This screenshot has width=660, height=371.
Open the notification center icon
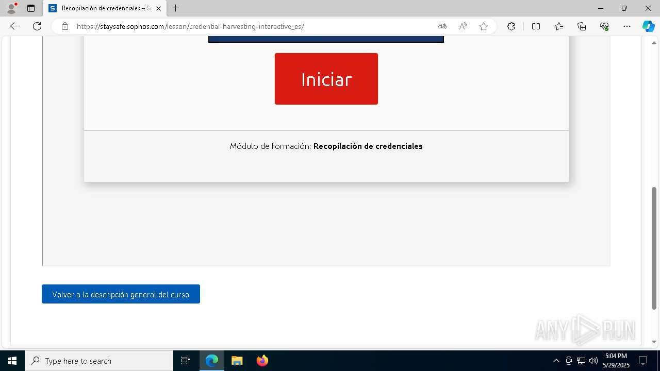643,361
